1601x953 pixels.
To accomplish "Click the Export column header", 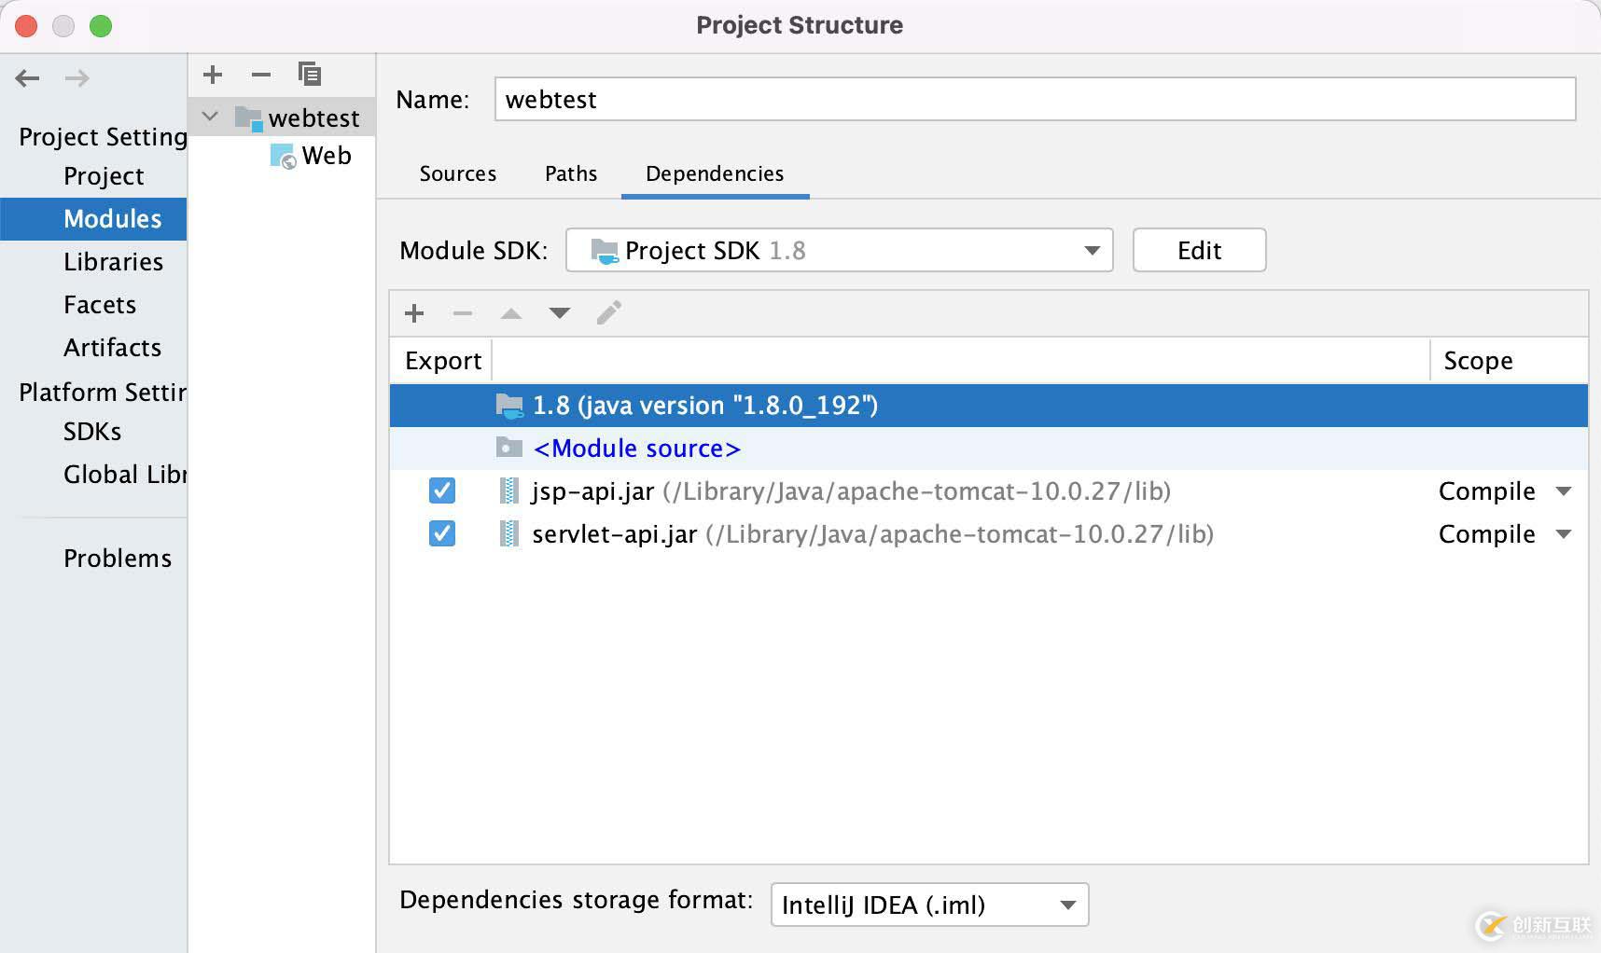I will [x=443, y=361].
